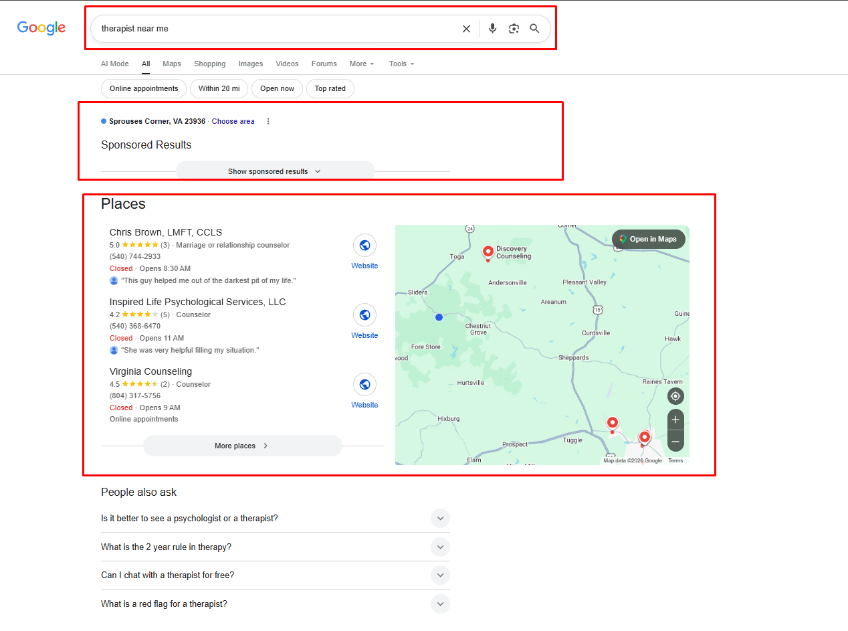Open the website globe icon for Chris Brown
Image resolution: width=848 pixels, height=631 pixels.
364,246
